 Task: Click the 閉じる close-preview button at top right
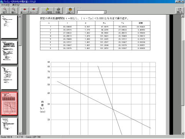tap(180, 10)
